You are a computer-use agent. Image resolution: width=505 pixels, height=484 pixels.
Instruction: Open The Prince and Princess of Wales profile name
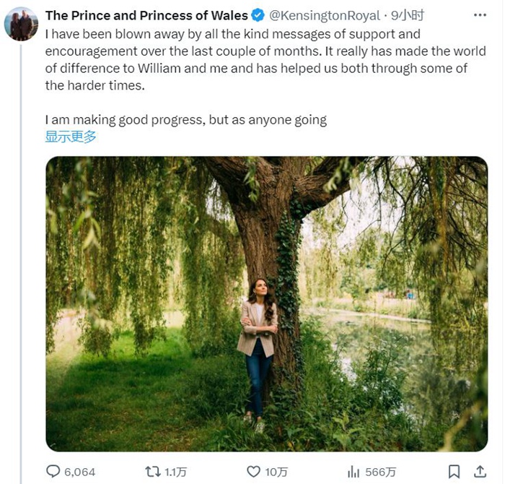pos(146,15)
